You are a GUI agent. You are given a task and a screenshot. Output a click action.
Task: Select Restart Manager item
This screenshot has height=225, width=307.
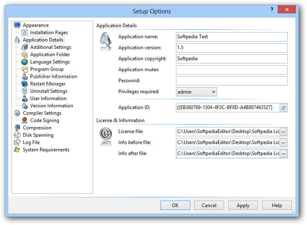coord(48,84)
